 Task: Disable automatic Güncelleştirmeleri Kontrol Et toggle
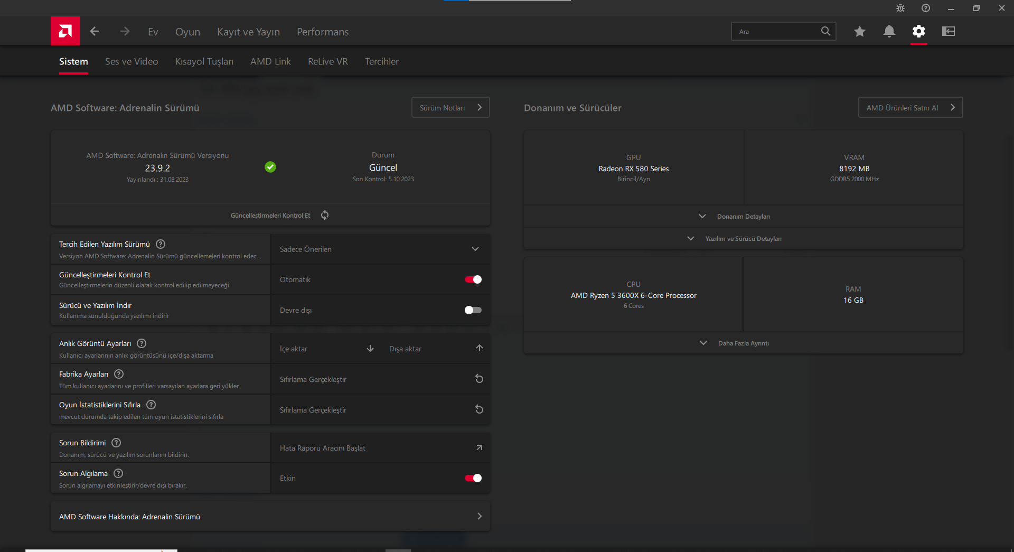(473, 279)
